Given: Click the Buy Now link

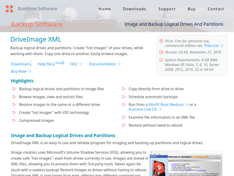Looking at the screenshot, I should click(x=19, y=71).
